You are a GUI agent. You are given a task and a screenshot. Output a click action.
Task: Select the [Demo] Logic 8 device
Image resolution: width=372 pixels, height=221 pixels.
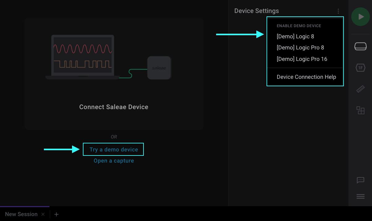coord(295,36)
